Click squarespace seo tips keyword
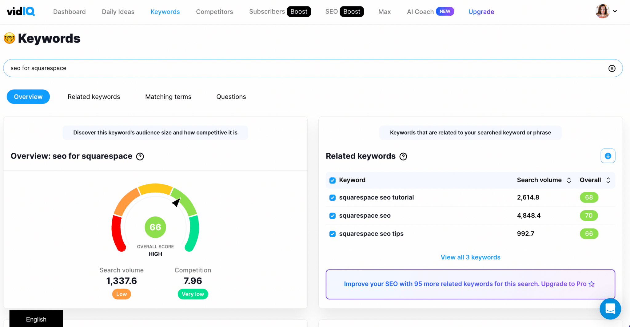Viewport: 630px width, 327px height. click(x=371, y=234)
